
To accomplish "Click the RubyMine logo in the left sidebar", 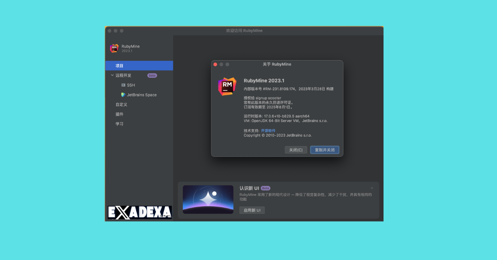I will point(114,48).
